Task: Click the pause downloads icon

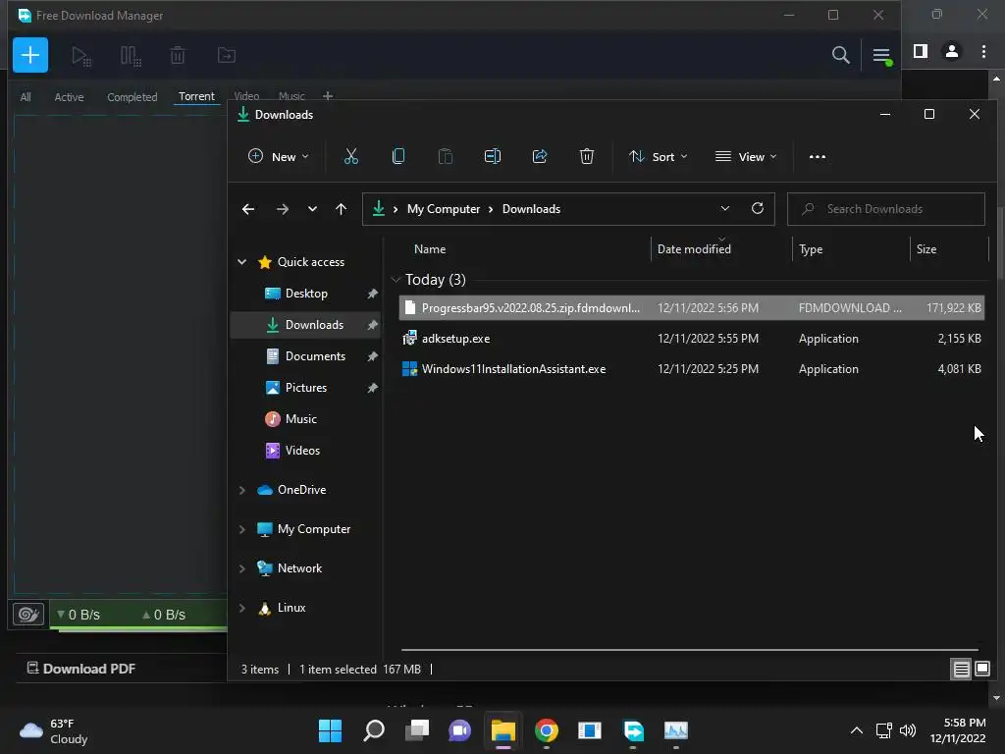Action: 131,56
